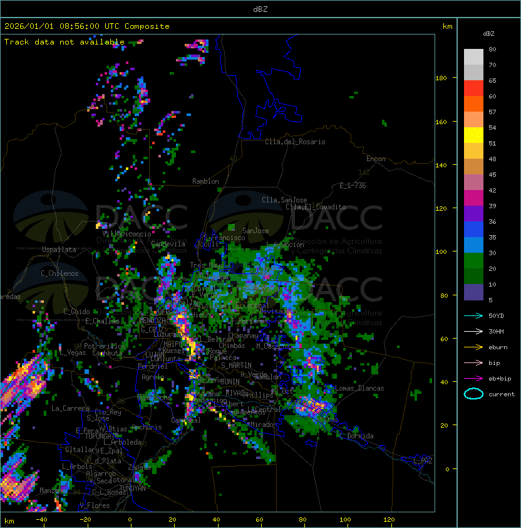The image size is (521, 528).
Task: Click the 'L_Vegas' map label
Action: pyautogui.click(x=73, y=352)
